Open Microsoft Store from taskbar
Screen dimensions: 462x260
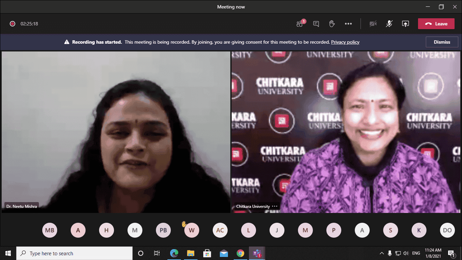click(207, 253)
